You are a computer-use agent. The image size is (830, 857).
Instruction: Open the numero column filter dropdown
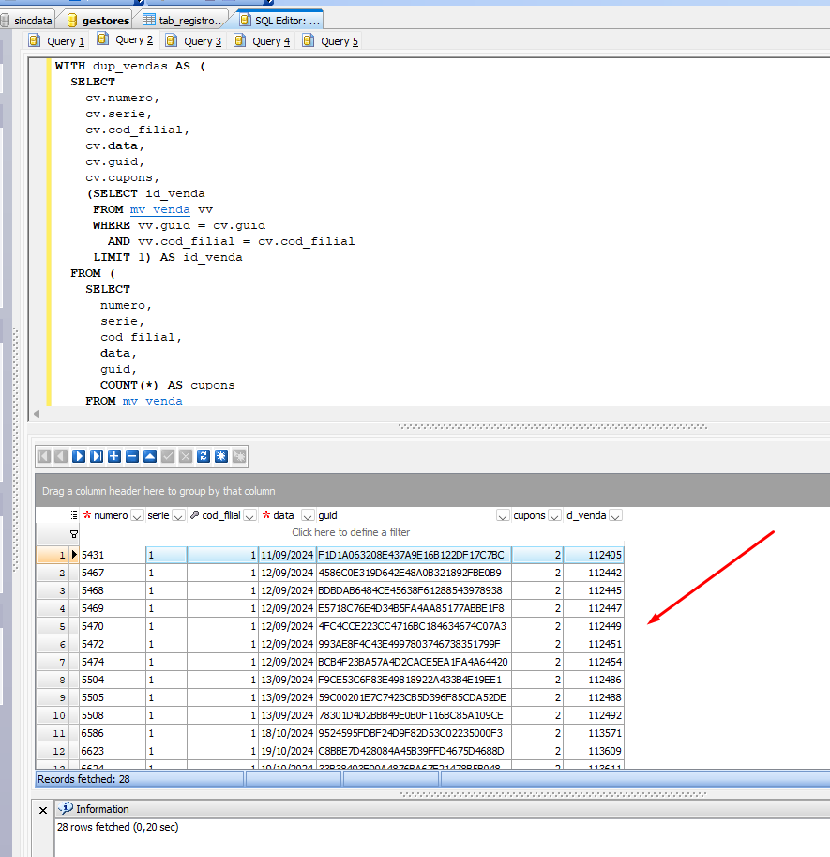[137, 515]
